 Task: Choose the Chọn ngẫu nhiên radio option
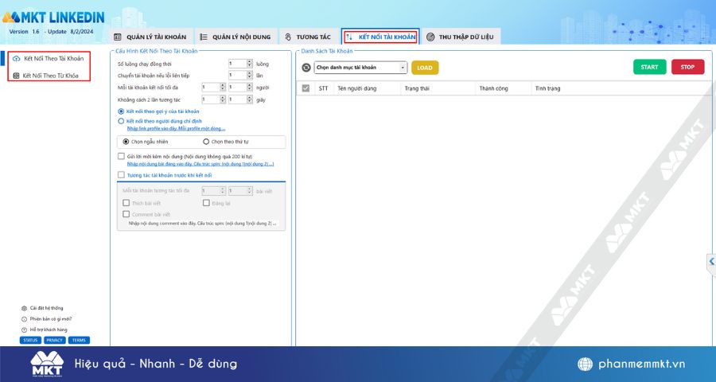126,142
